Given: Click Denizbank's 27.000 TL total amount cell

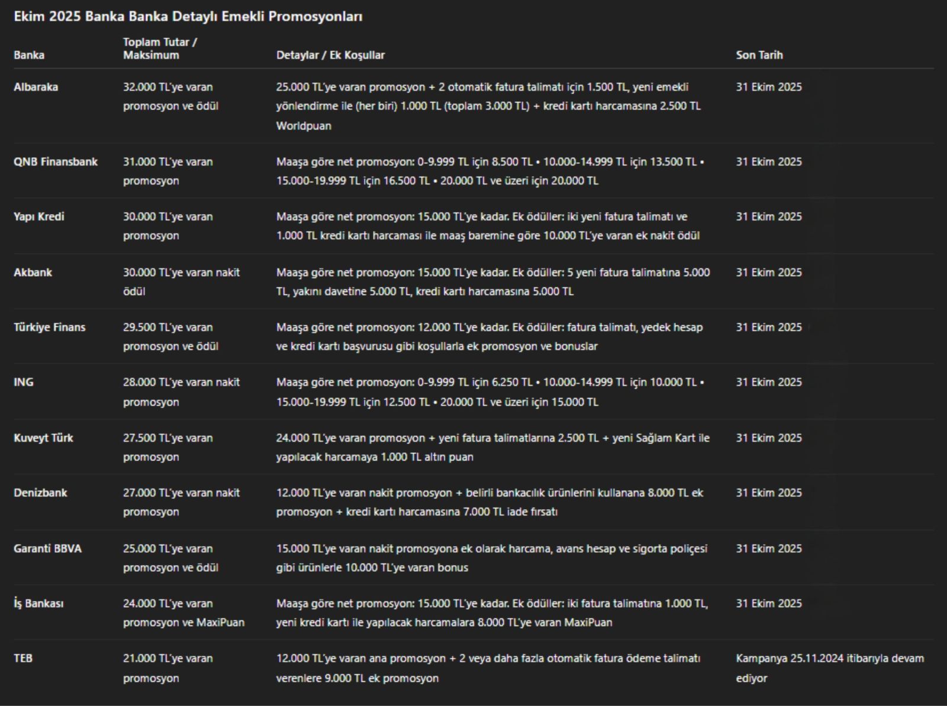Looking at the screenshot, I should click(x=181, y=502).
